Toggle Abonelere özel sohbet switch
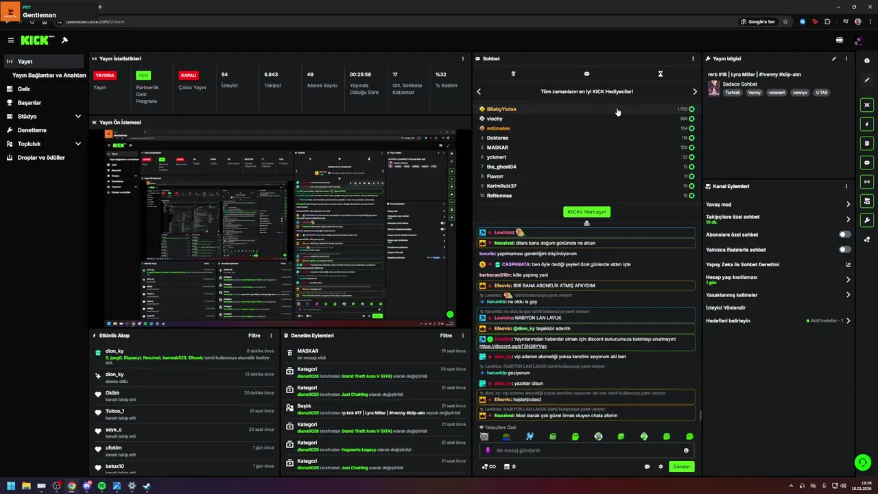 (845, 235)
